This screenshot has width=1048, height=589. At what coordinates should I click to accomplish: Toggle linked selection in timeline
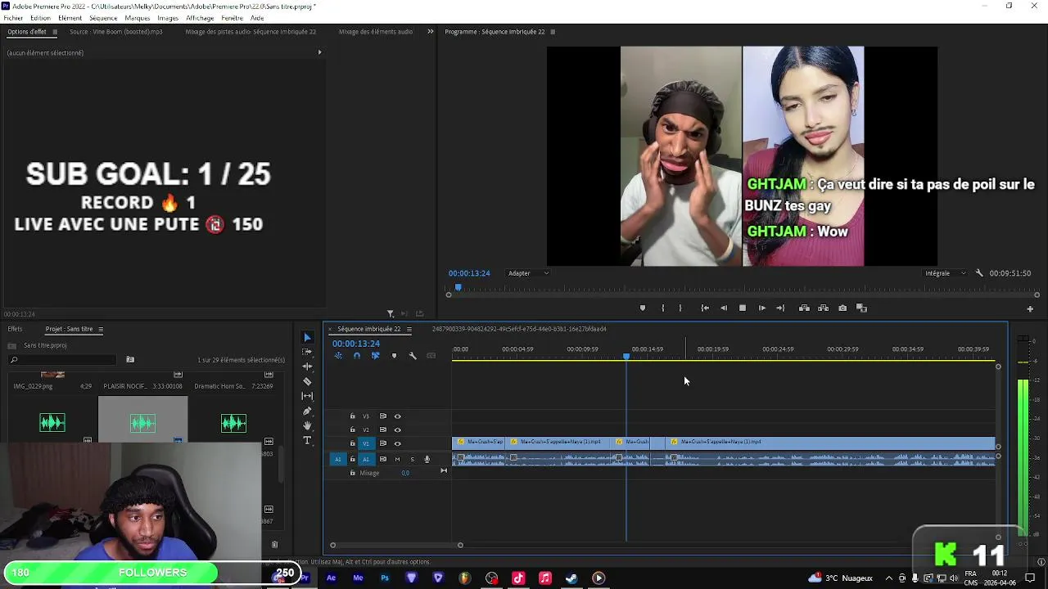375,356
